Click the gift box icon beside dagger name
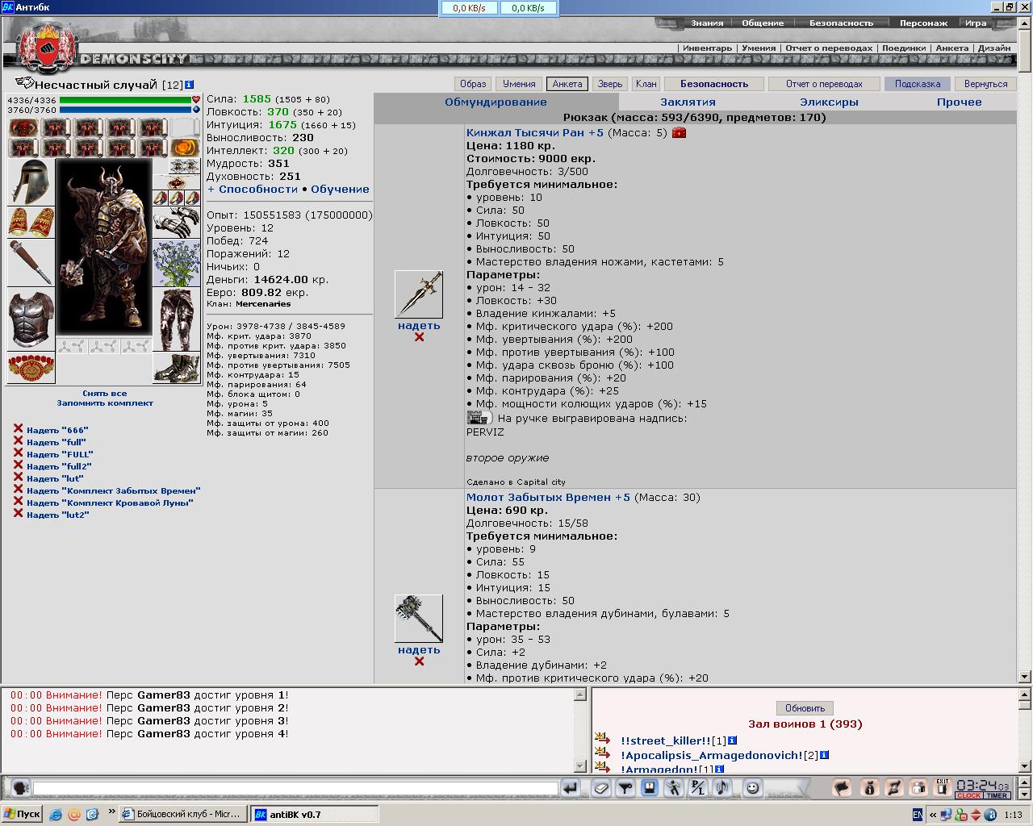1033x826 pixels. click(679, 132)
